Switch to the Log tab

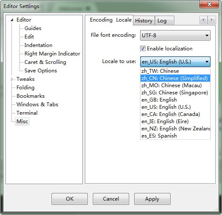165,21
